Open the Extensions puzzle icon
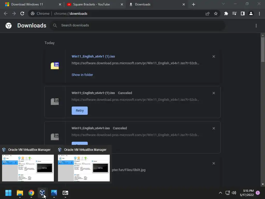265x199 pixels. pos(226,13)
